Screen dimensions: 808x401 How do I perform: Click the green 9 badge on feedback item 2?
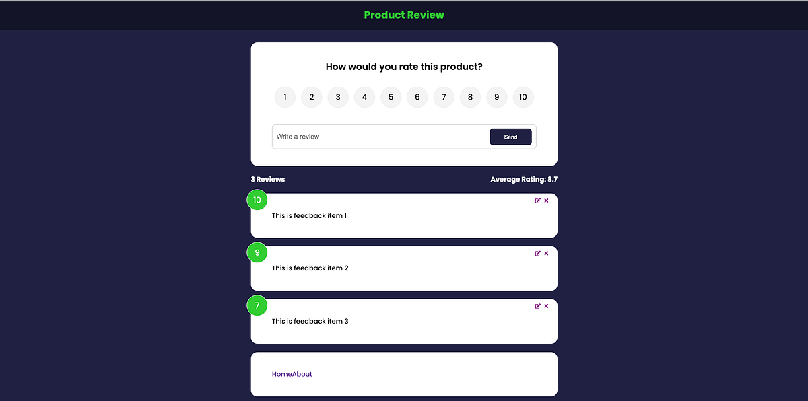pos(257,252)
